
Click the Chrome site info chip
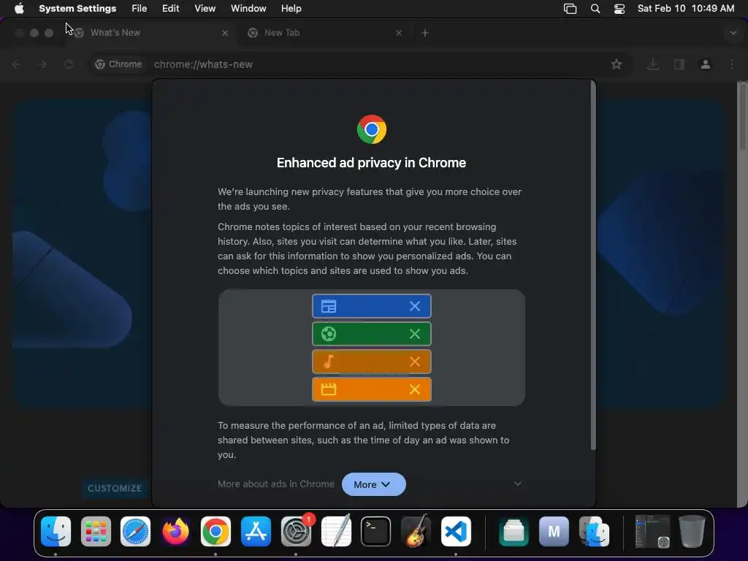(119, 64)
